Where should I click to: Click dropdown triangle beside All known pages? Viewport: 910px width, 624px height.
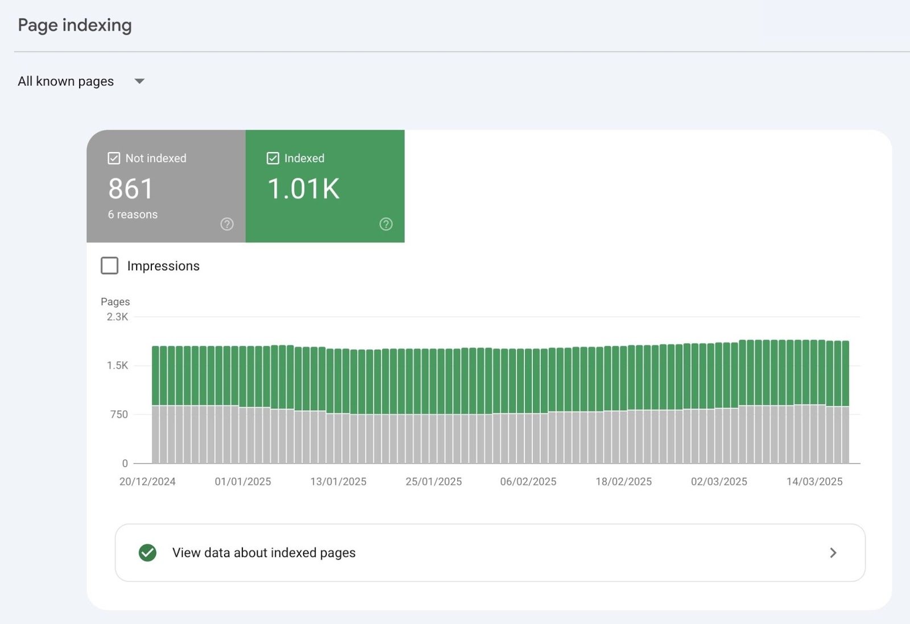click(x=139, y=81)
